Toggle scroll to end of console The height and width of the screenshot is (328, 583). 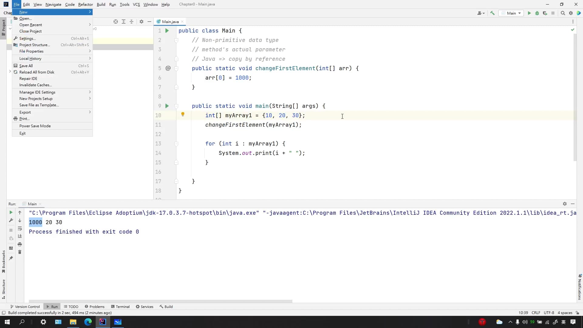[x=20, y=236]
